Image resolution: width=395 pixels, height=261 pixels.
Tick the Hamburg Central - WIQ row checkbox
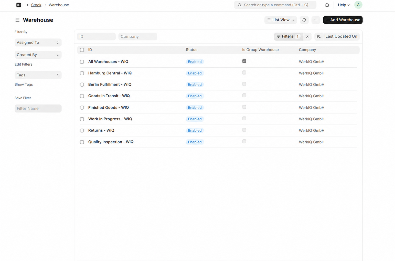click(x=82, y=73)
